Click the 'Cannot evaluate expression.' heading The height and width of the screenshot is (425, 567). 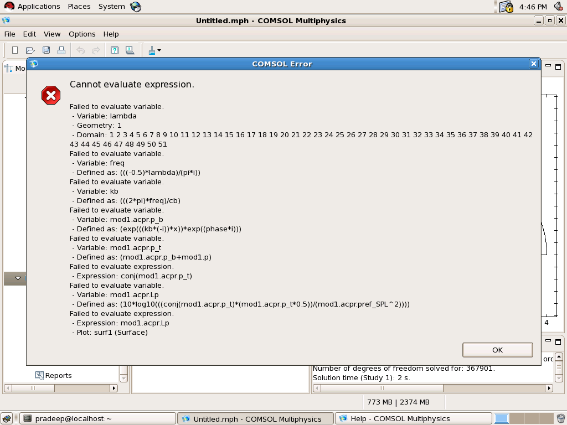click(132, 84)
